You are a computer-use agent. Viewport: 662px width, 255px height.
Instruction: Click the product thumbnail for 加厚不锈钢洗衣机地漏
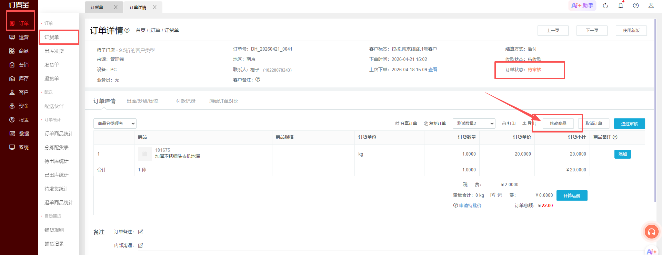click(x=145, y=154)
